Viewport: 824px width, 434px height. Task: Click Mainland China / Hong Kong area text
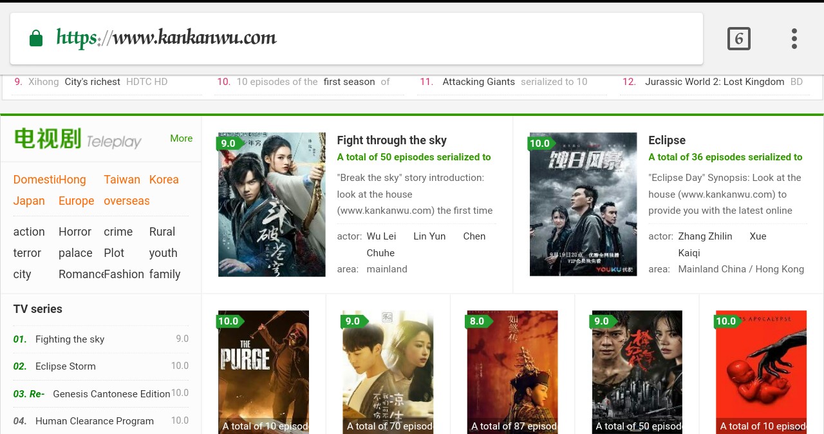[x=741, y=269]
